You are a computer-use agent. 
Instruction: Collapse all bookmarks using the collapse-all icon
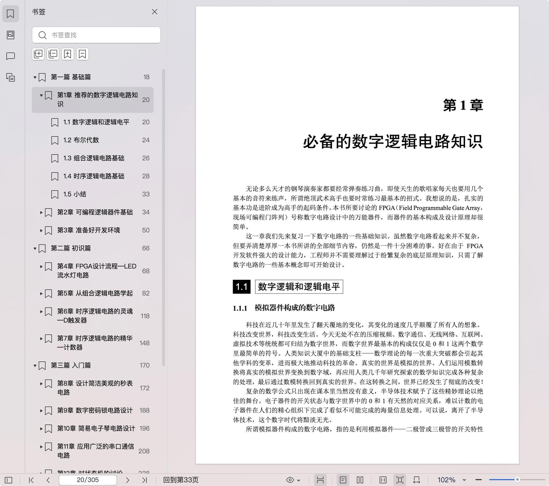53,54
